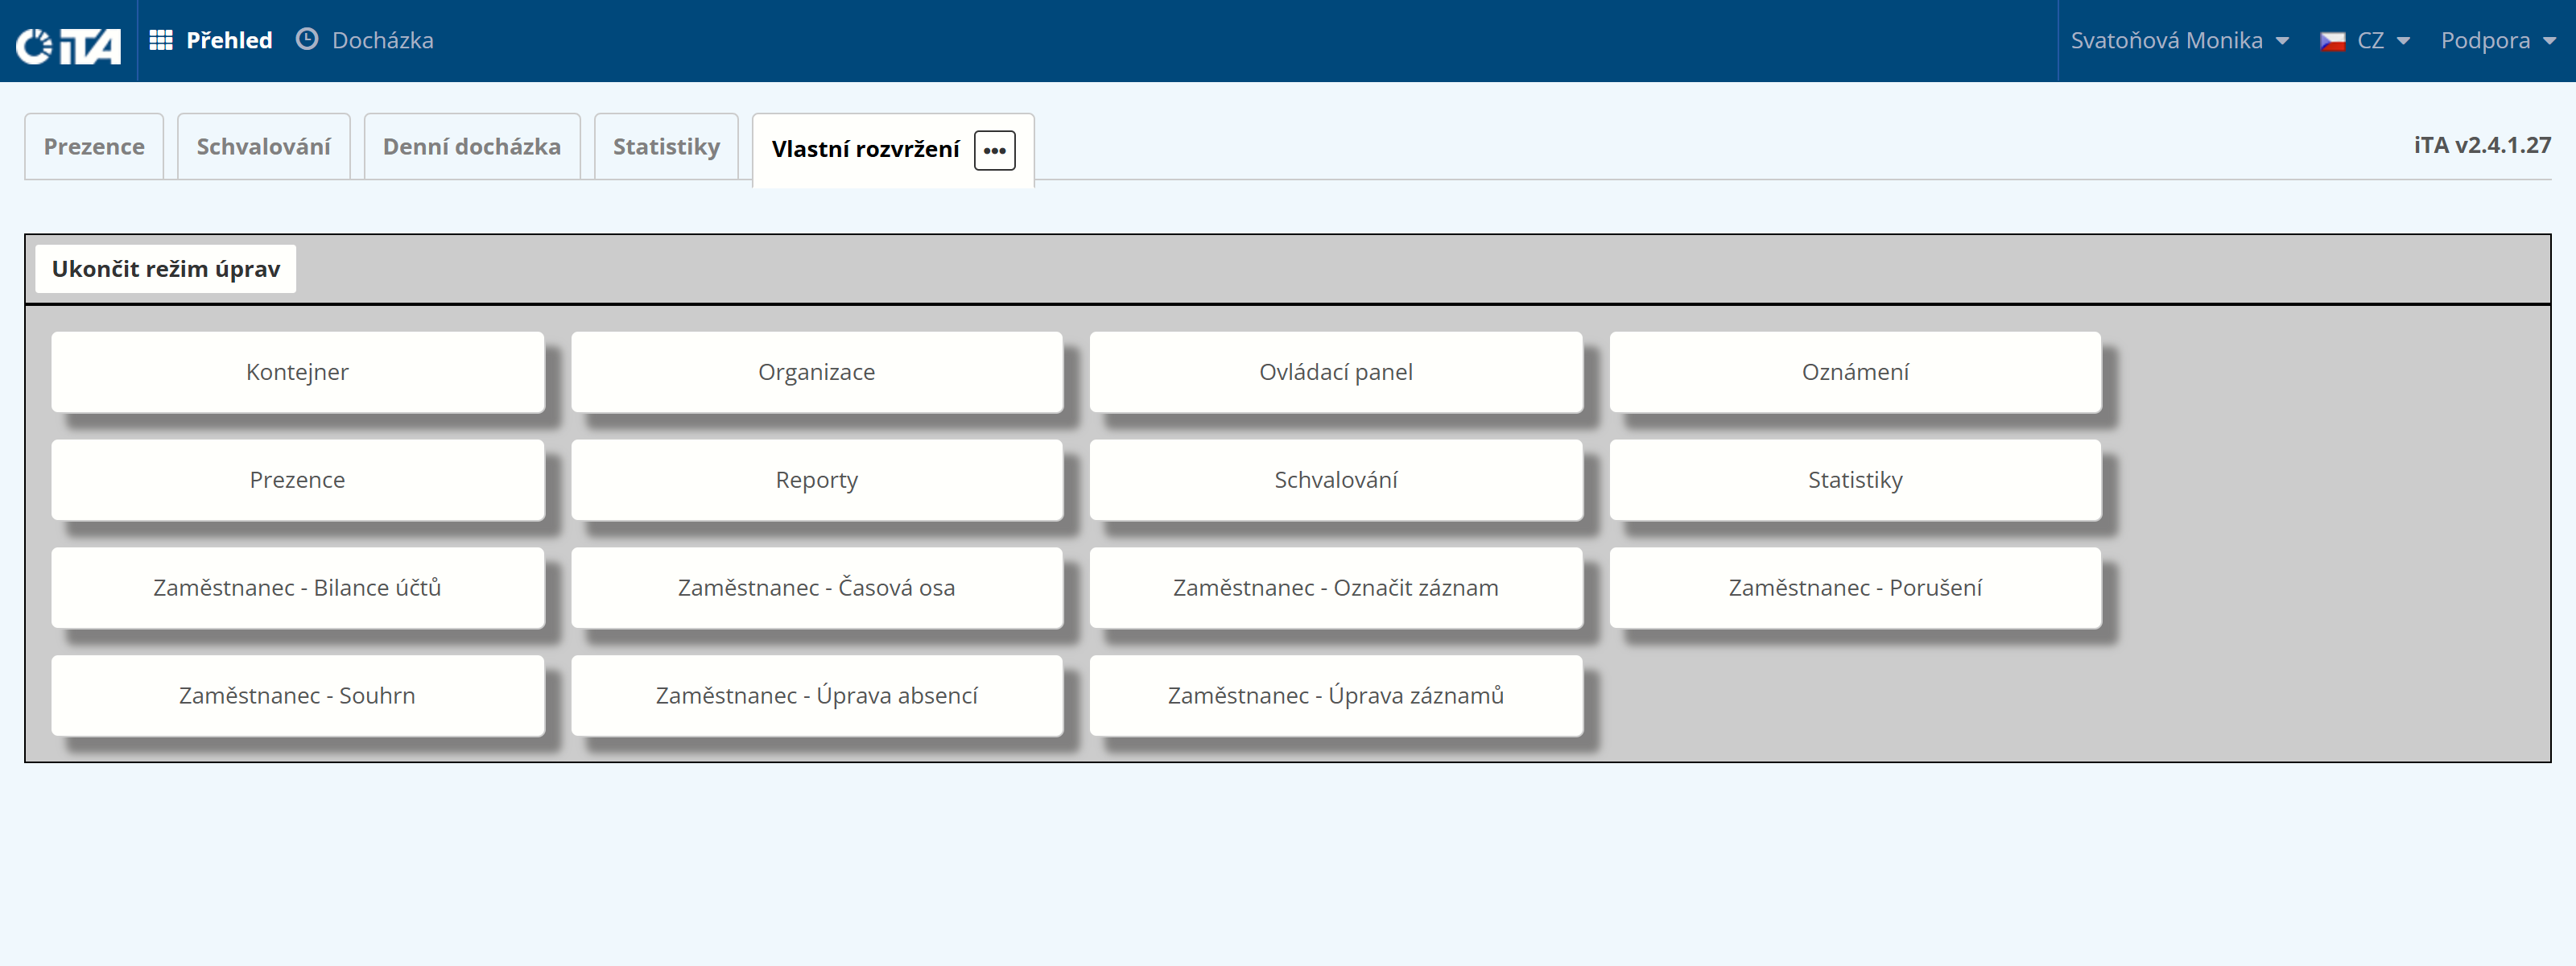
Task: Click the clock icon beside Docházka
Action: point(307,39)
